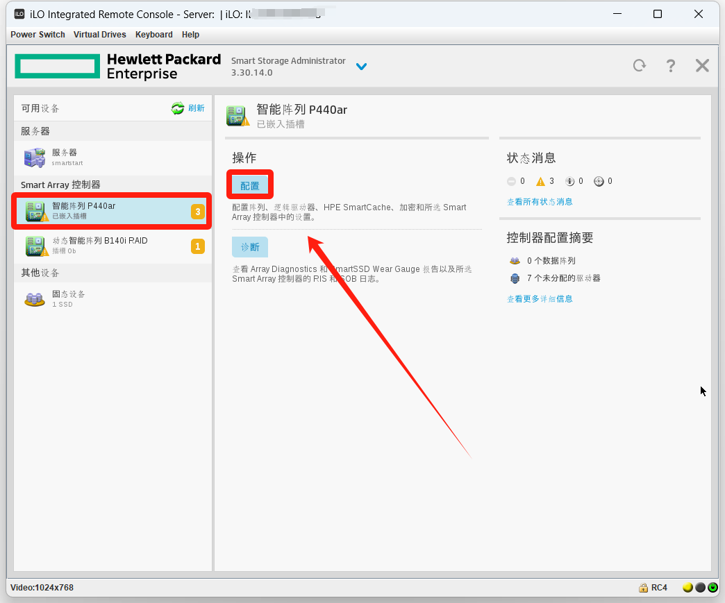This screenshot has width=725, height=603.
Task: Open 查看所有状态消息 link
Action: (x=540, y=202)
